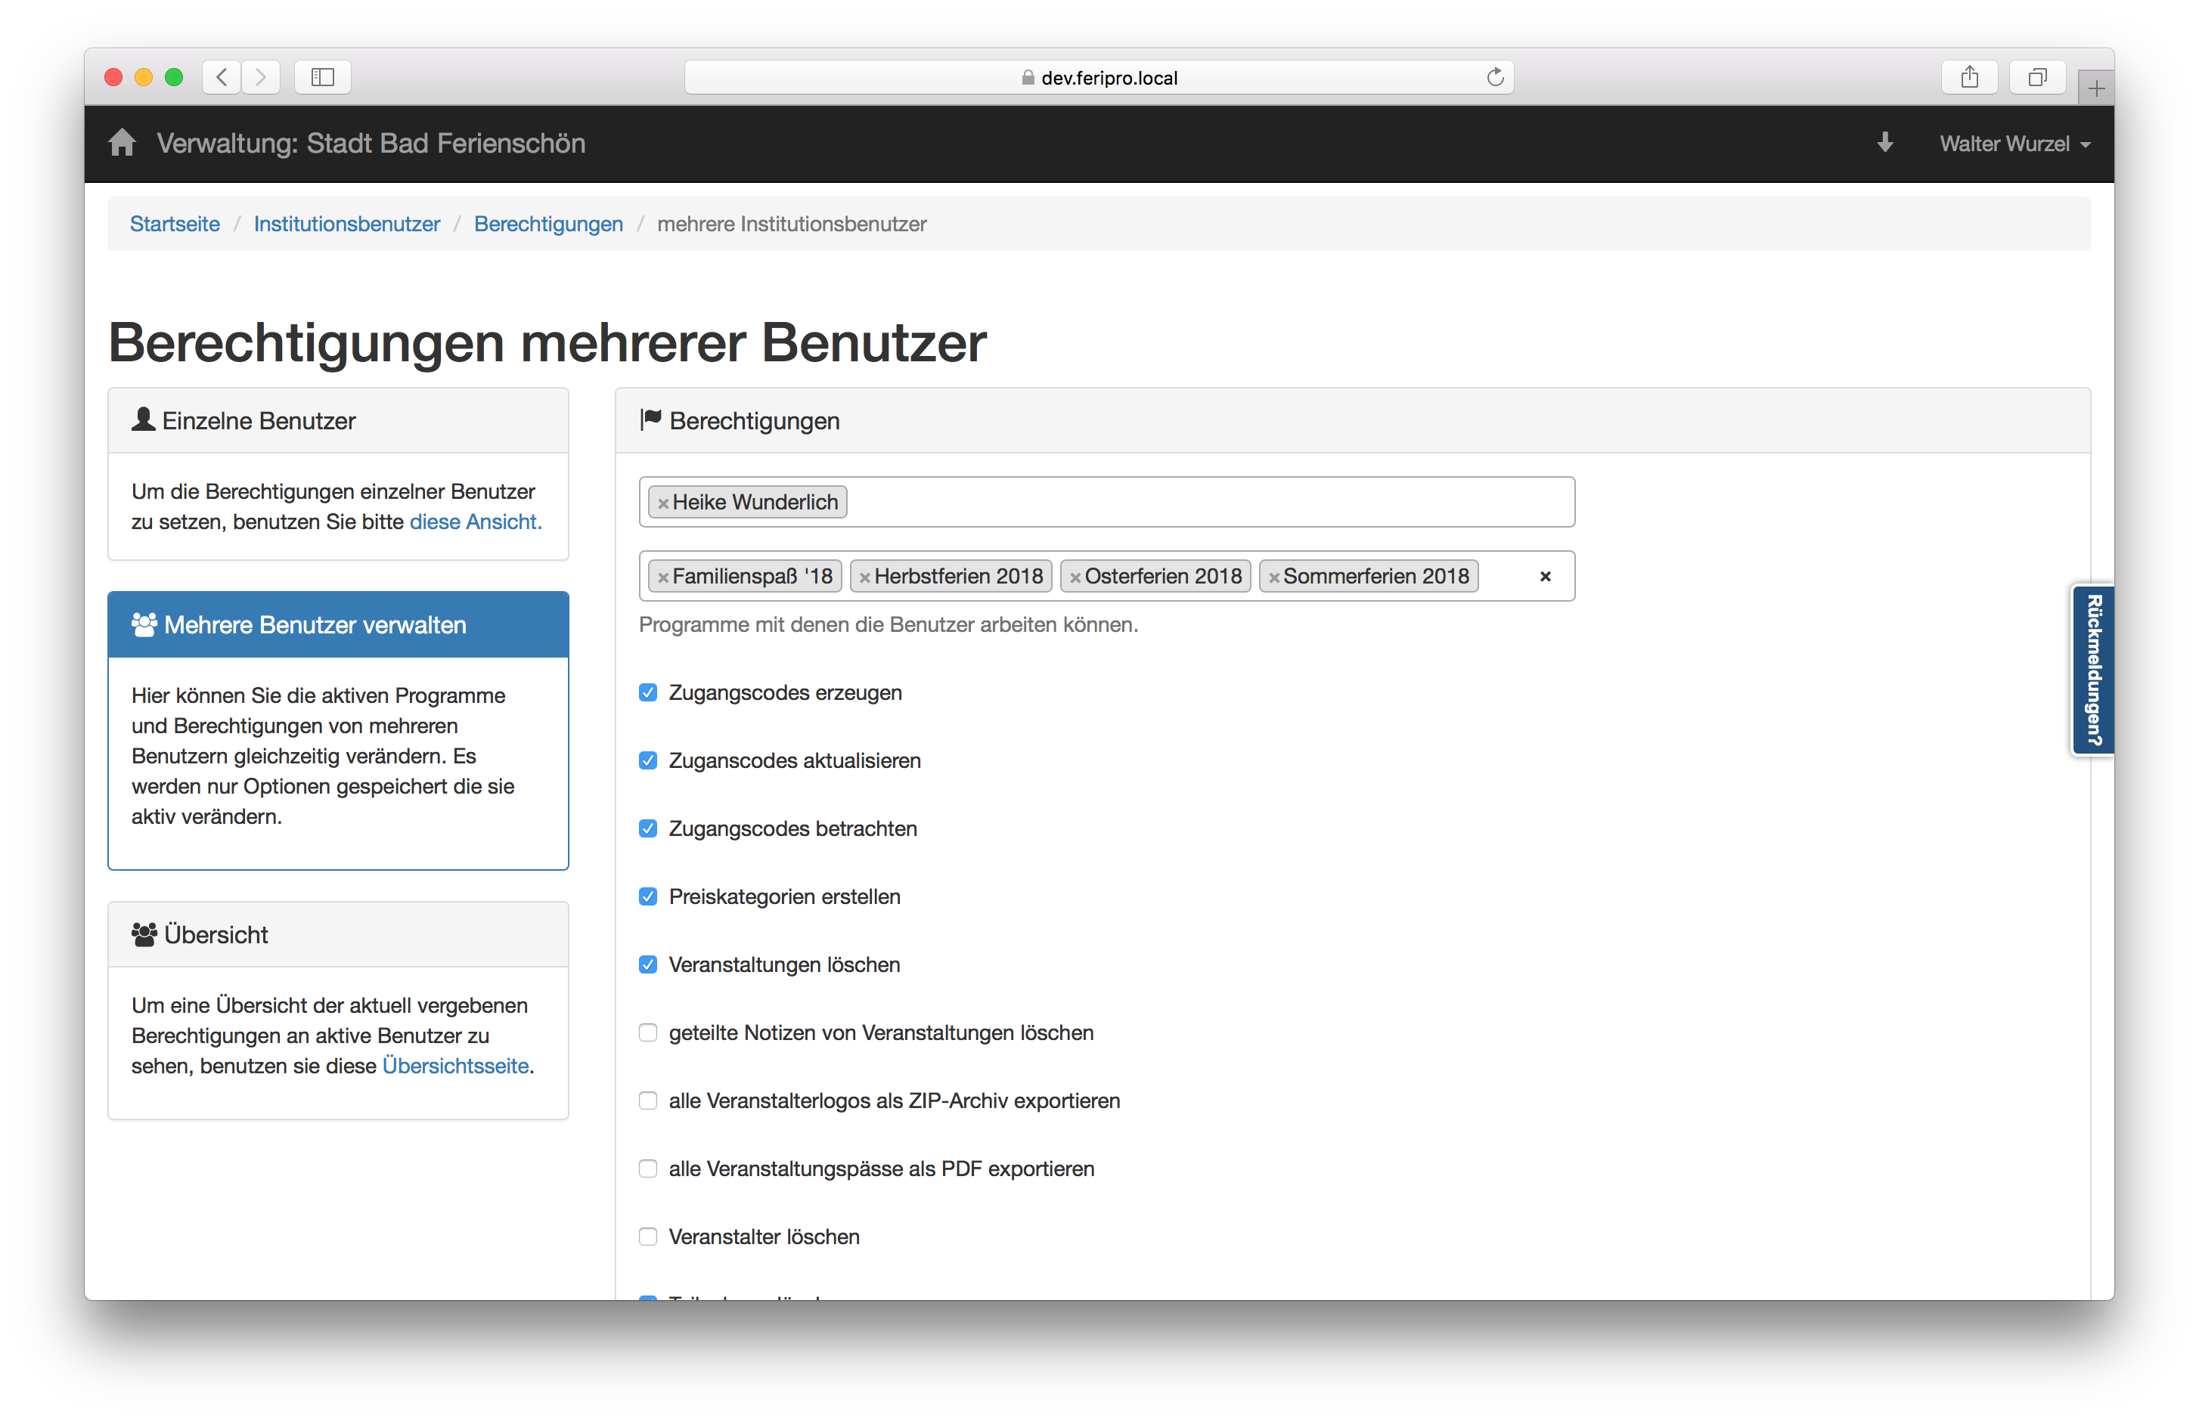Remove the Osterferien 2018 tag

click(x=1075, y=577)
